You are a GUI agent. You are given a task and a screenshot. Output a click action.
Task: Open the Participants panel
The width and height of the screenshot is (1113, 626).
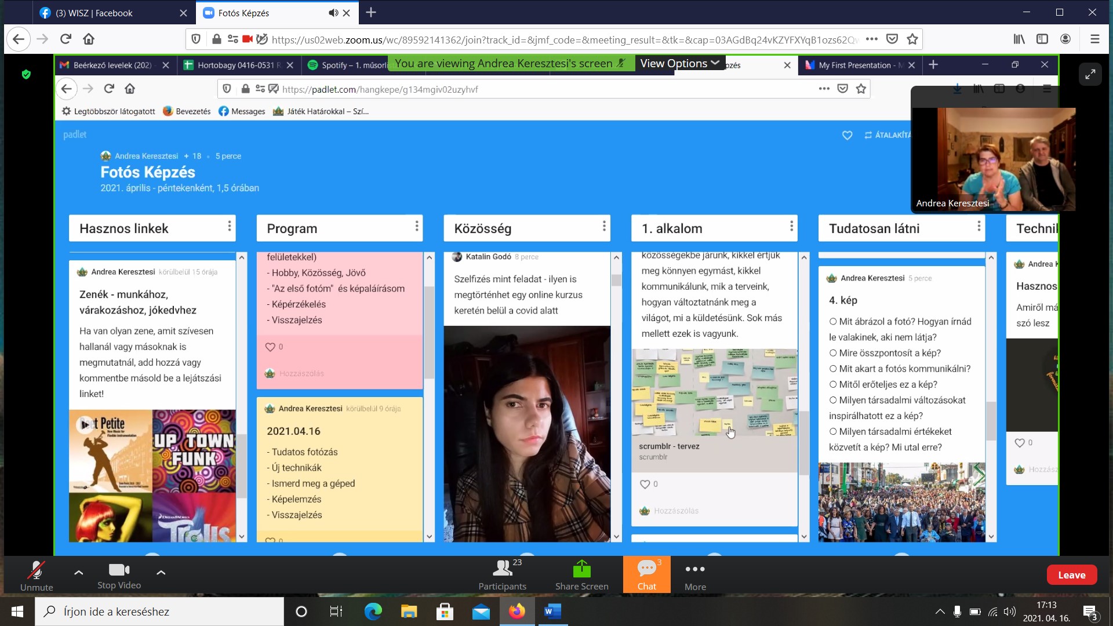(x=503, y=575)
